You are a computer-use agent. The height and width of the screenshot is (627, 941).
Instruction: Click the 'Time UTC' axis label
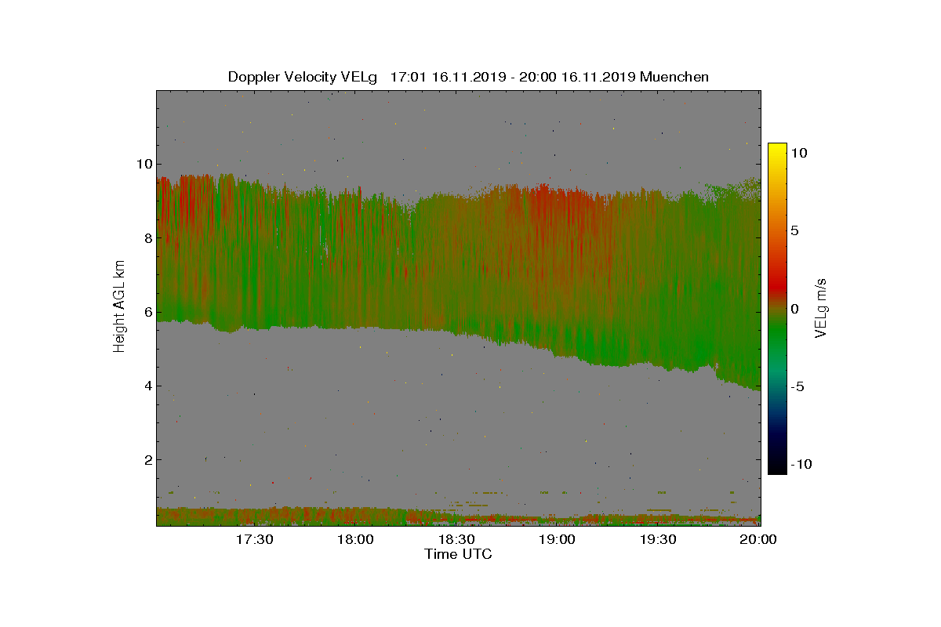(459, 554)
